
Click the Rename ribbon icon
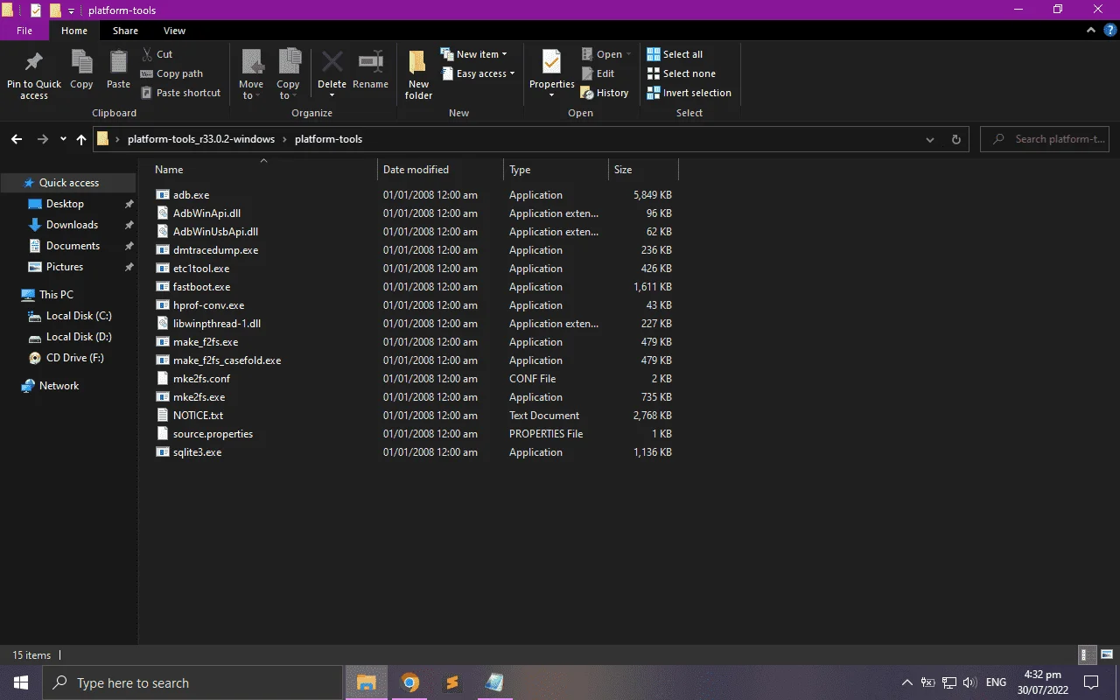coord(370,63)
